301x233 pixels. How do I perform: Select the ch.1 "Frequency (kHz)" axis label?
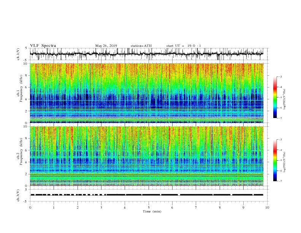pyautogui.click(x=21, y=89)
